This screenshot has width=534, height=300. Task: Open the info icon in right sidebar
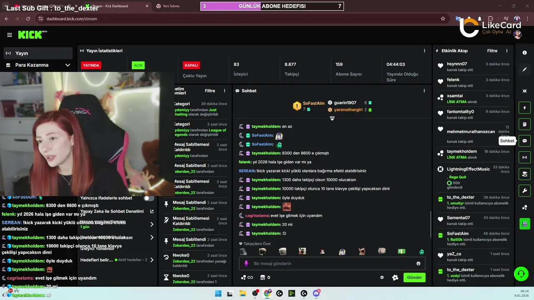click(525, 53)
